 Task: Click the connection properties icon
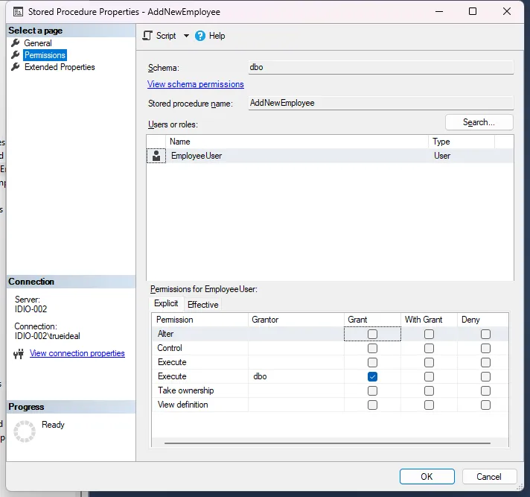coord(19,354)
